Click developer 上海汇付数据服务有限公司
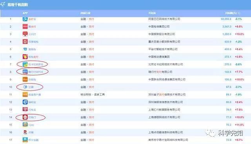 point(164,110)
